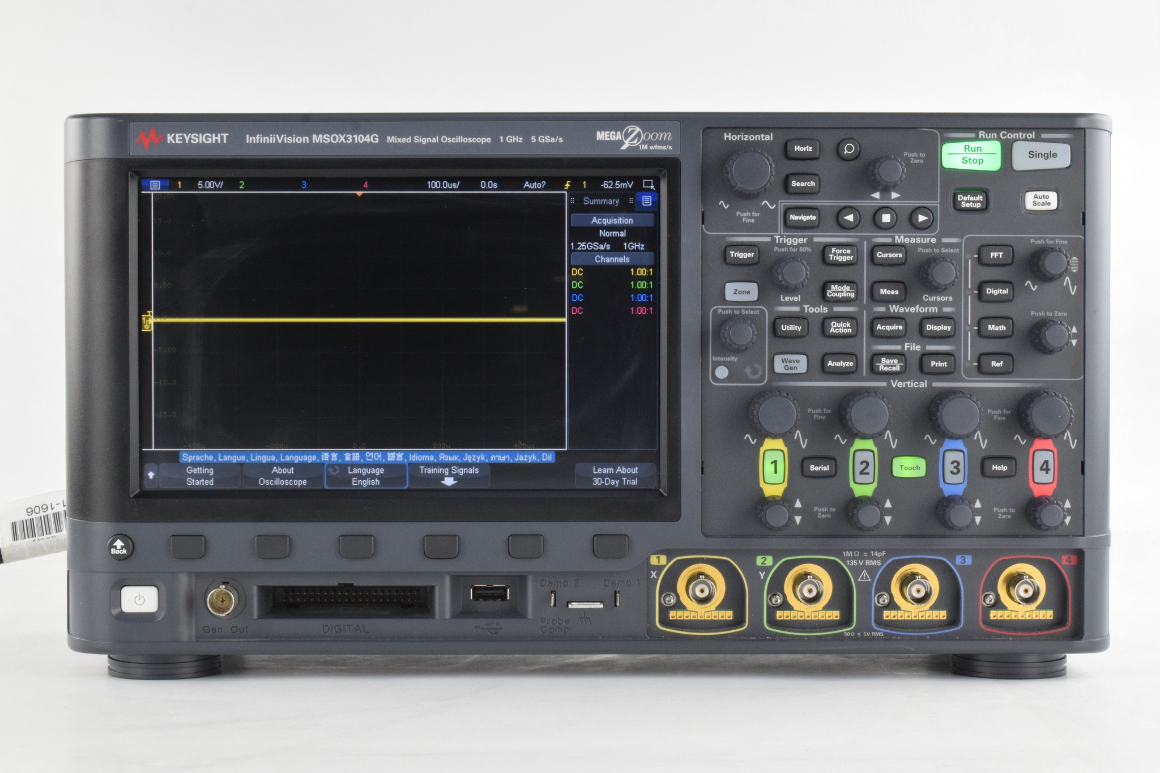This screenshot has height=773, width=1160.
Task: Expand the Channels header in sidebar
Action: (x=612, y=259)
